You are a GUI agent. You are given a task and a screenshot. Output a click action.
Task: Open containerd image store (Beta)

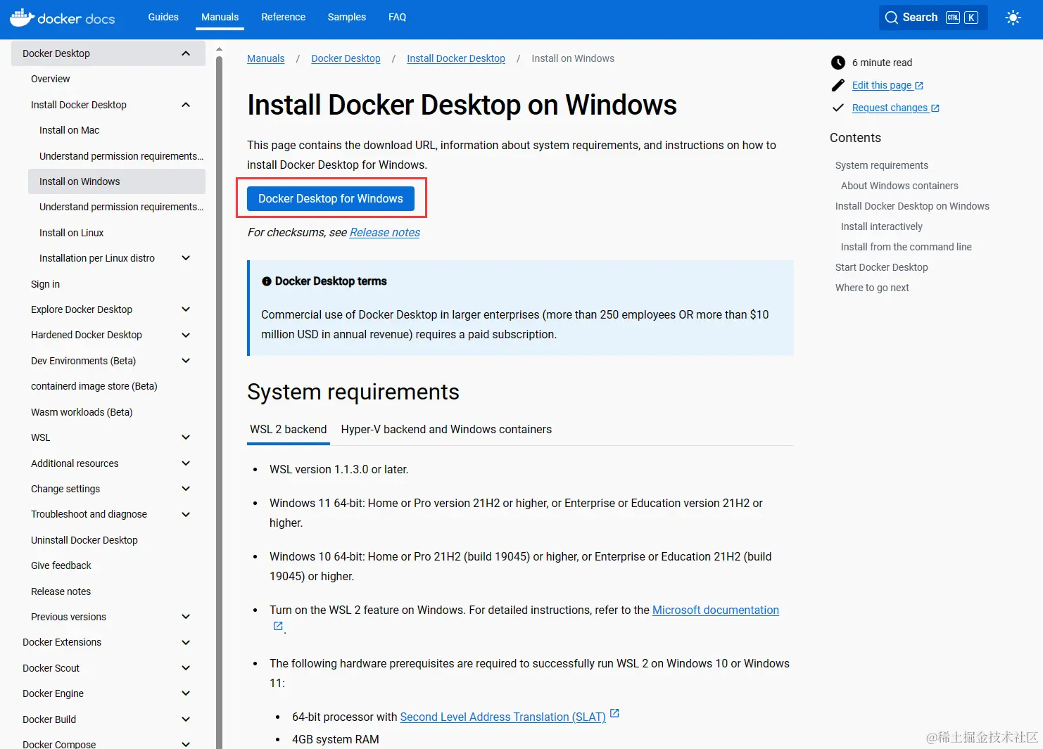94,386
